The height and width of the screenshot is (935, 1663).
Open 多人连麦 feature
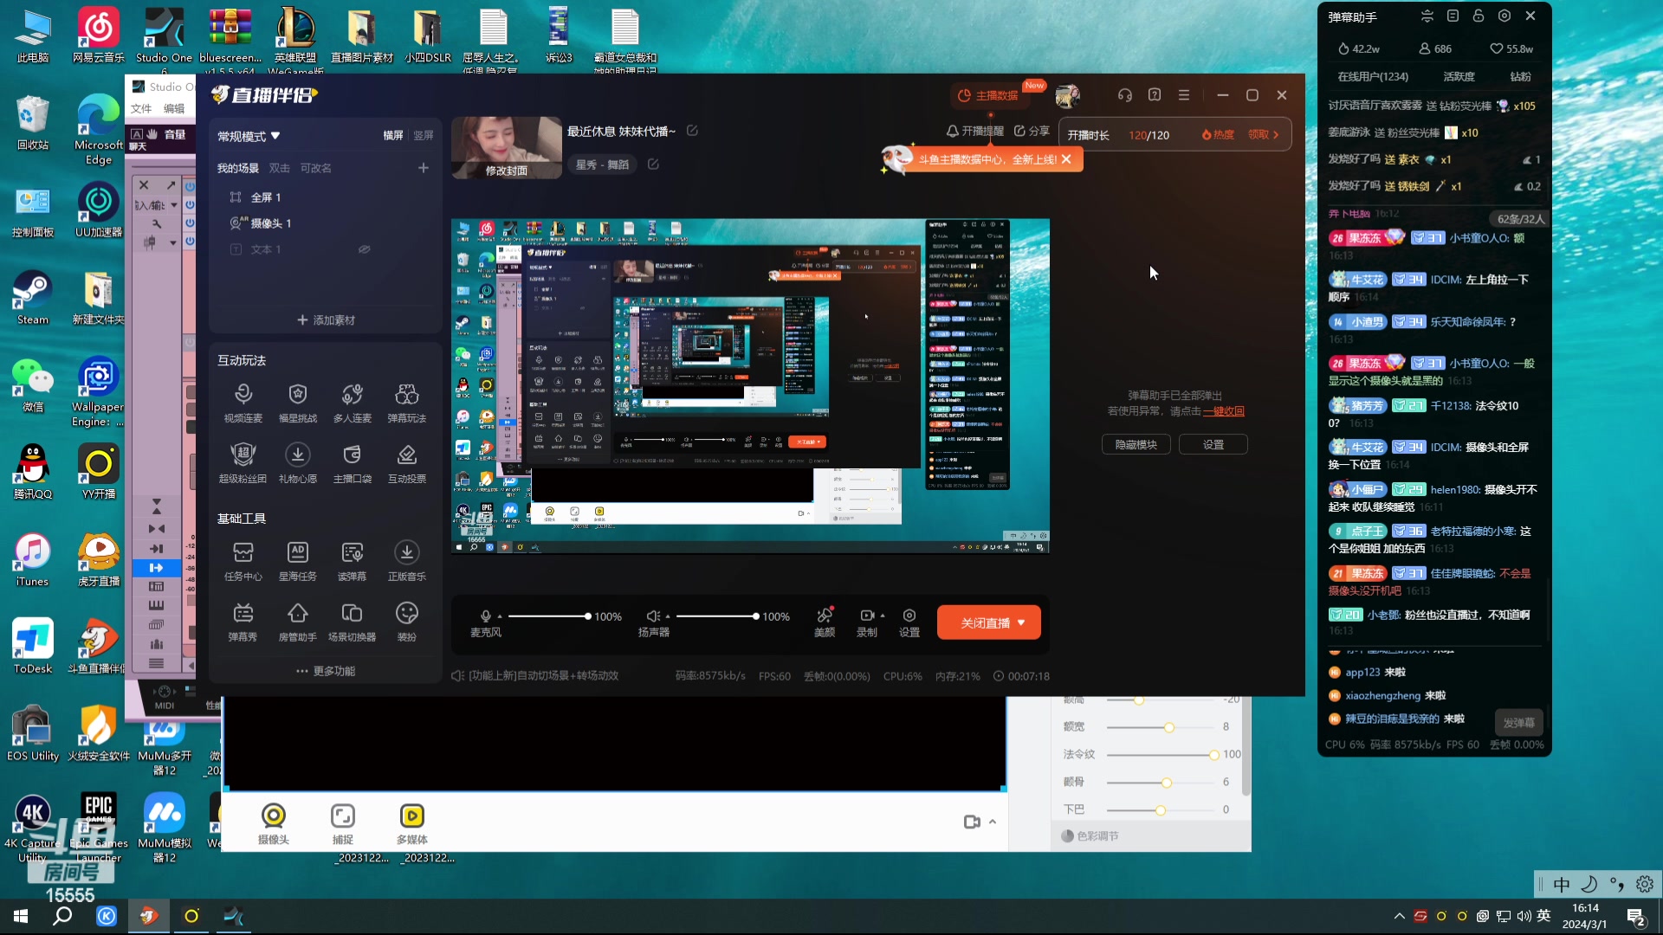(352, 403)
